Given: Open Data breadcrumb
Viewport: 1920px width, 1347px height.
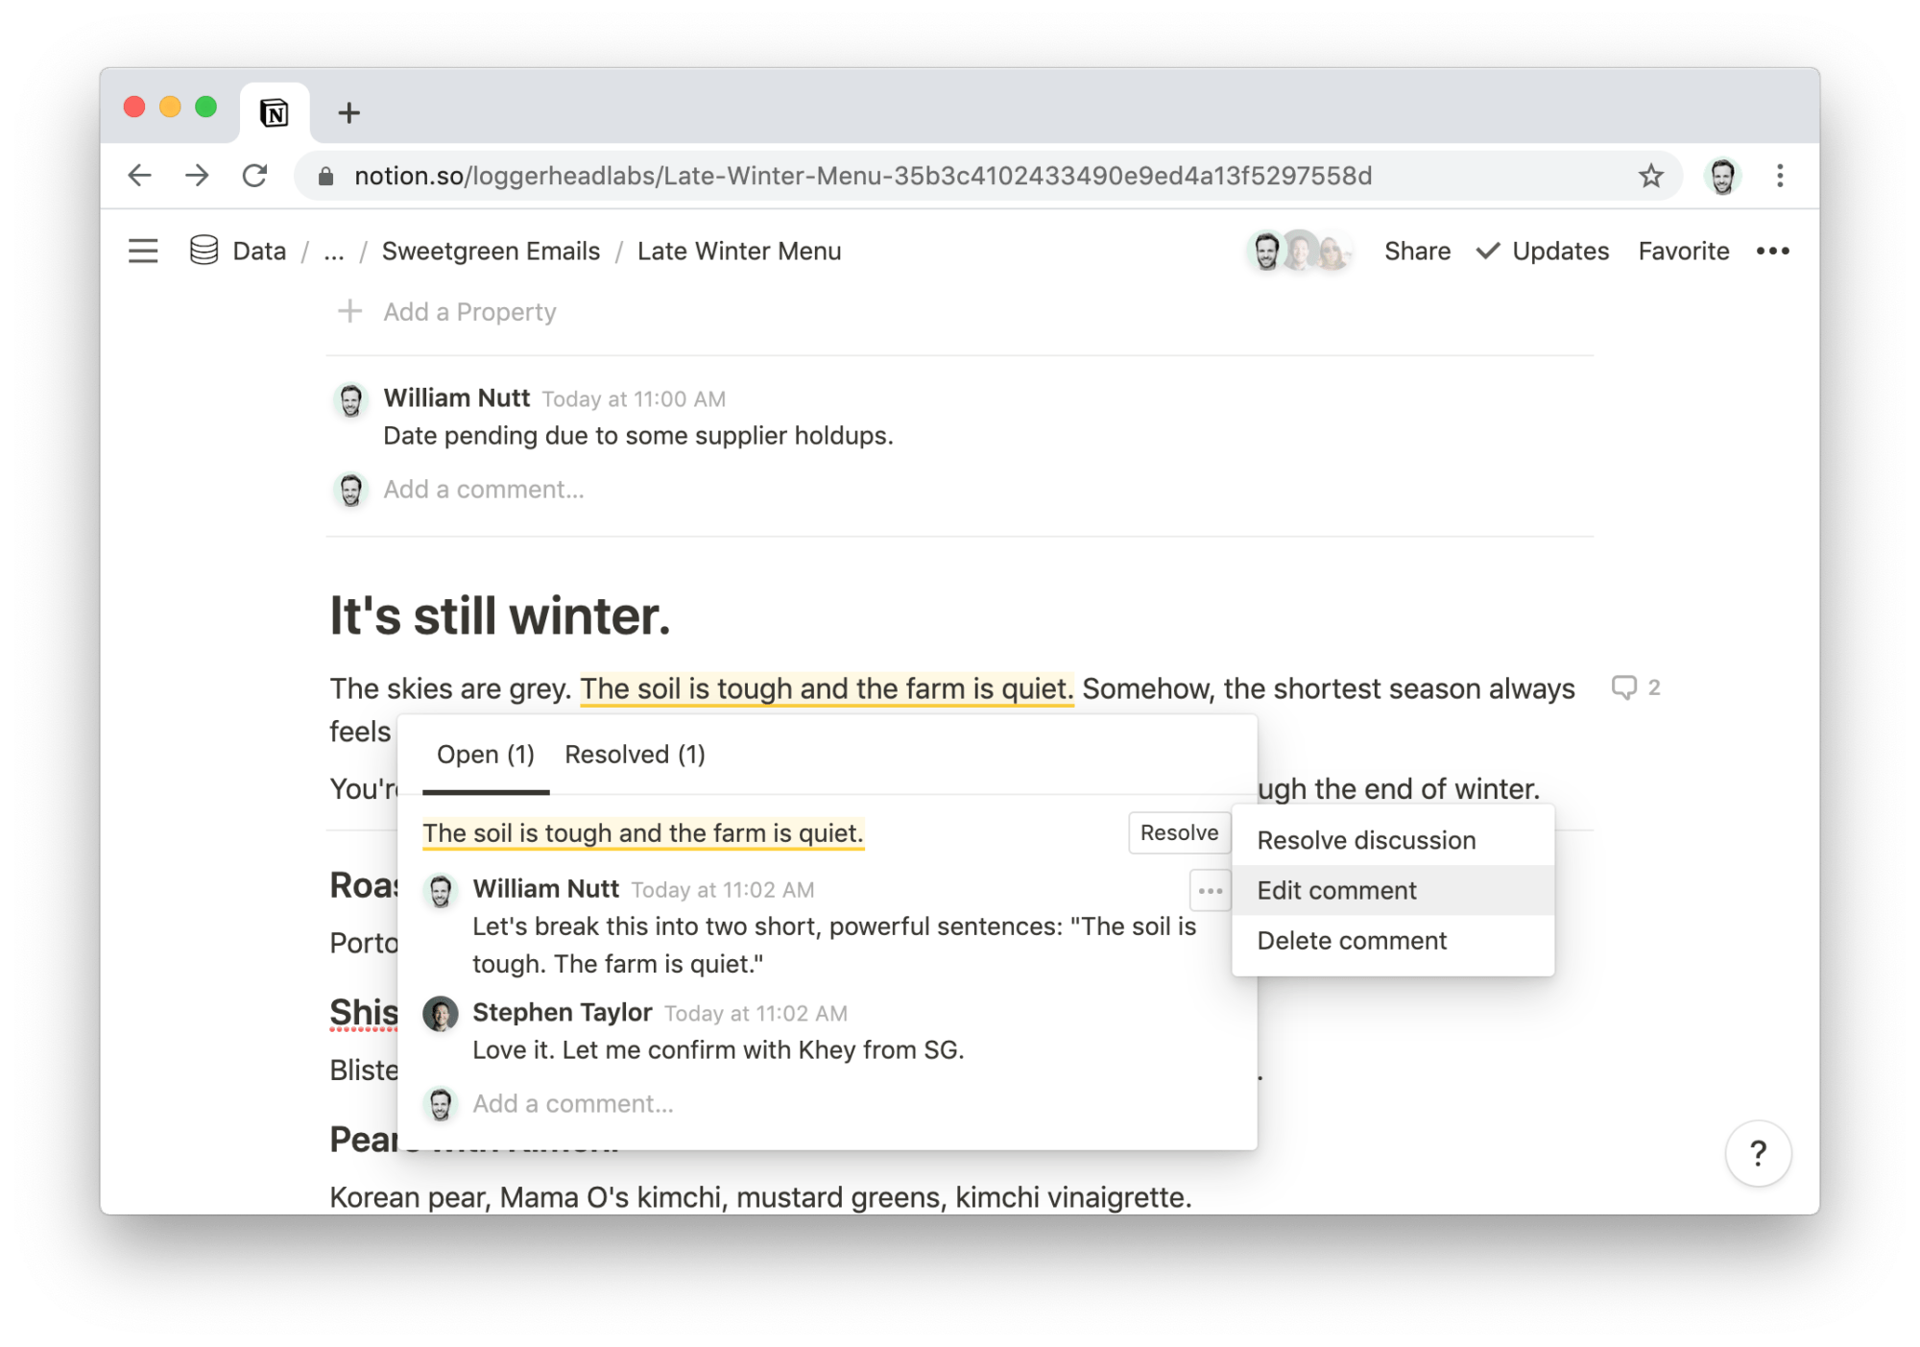Looking at the screenshot, I should click(259, 252).
